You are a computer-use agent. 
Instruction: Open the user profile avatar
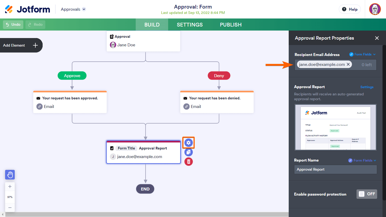coord(375,9)
